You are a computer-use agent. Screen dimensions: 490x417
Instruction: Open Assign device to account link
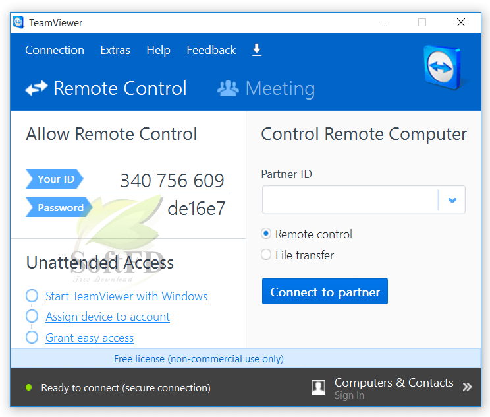click(108, 317)
